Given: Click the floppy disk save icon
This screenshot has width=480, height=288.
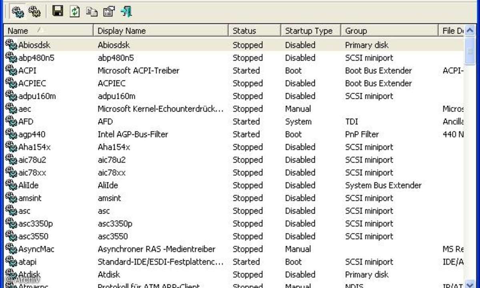Looking at the screenshot, I should tap(58, 12).
